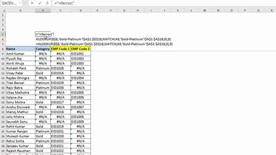Select row 29 header
Screen dimensions: 276x155
click(x=3, y=151)
